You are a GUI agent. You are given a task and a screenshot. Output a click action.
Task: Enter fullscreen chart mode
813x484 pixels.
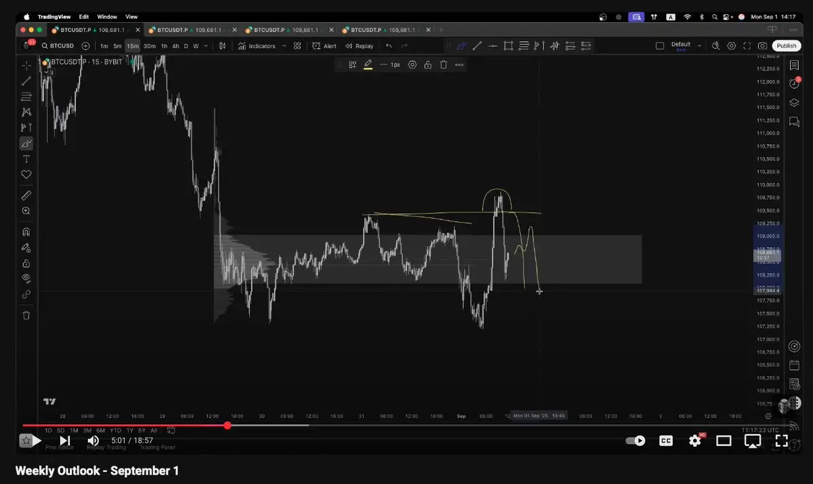point(747,46)
